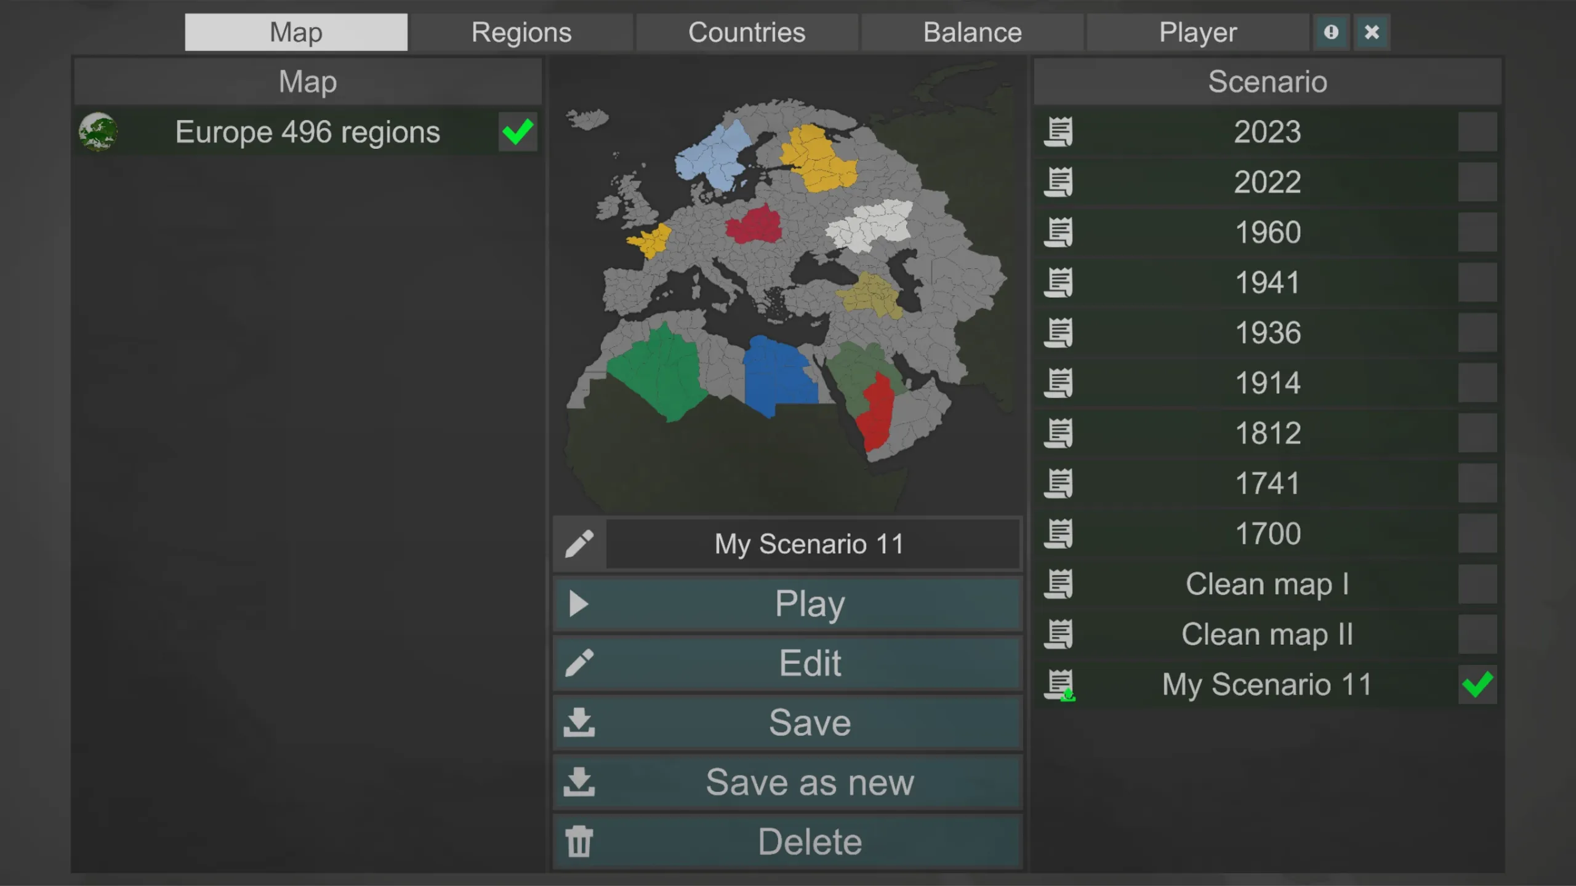
Task: Click the rename pencil icon beside the scenario name
Action: [579, 543]
